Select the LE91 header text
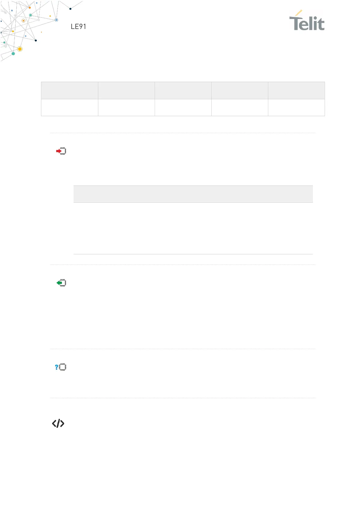Image resolution: width=359 pixels, height=508 pixels. tap(78, 27)
